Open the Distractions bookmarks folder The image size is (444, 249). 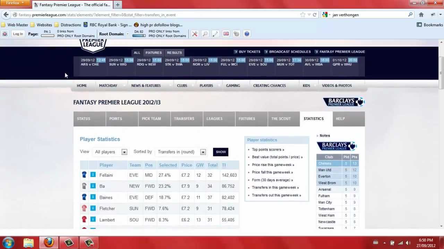[x=67, y=25]
